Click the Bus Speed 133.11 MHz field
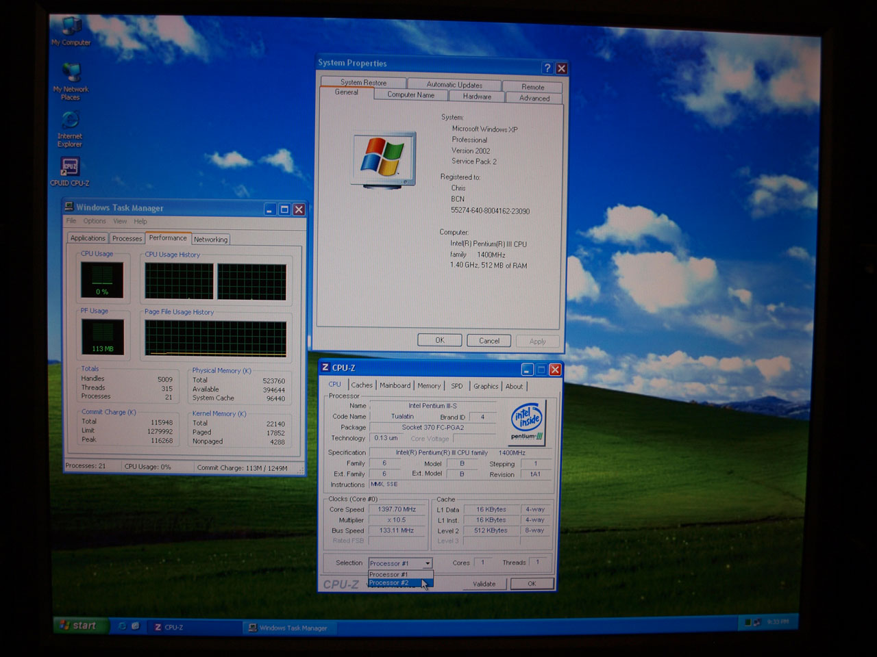The width and height of the screenshot is (877, 657). (396, 530)
